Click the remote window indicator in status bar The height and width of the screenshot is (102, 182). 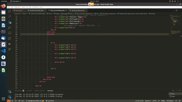click(9, 101)
